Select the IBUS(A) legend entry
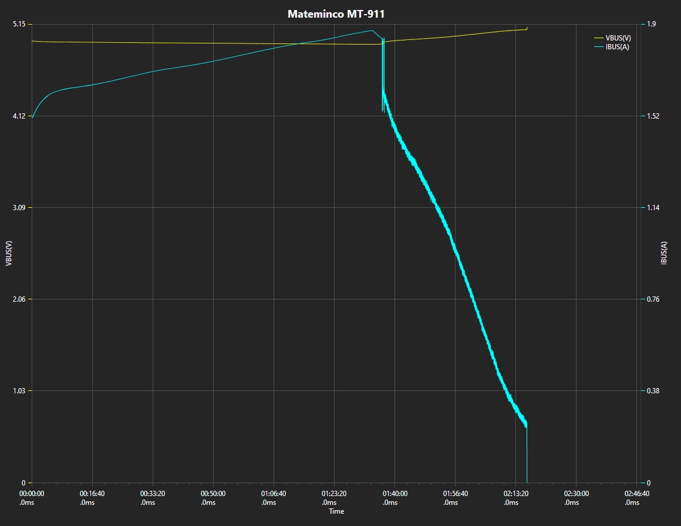Image resolution: width=681 pixels, height=526 pixels. point(612,47)
